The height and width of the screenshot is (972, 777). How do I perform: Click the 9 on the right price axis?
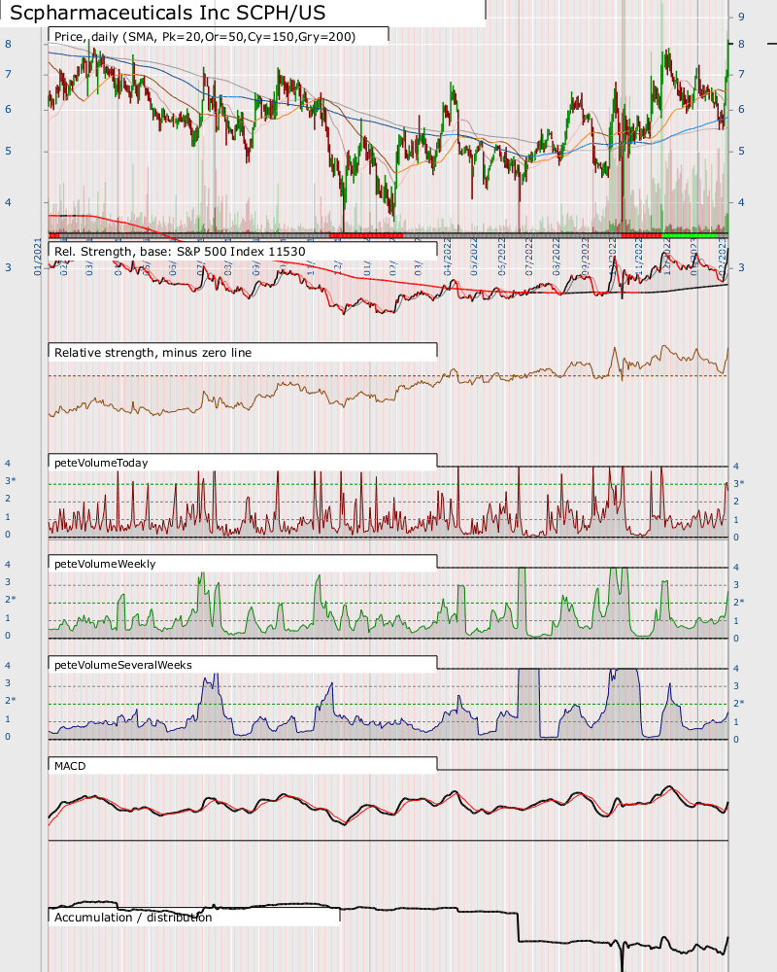741,17
